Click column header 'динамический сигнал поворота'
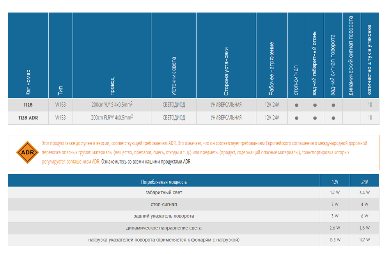Viewport: 390px width, 254px height. (x=351, y=56)
